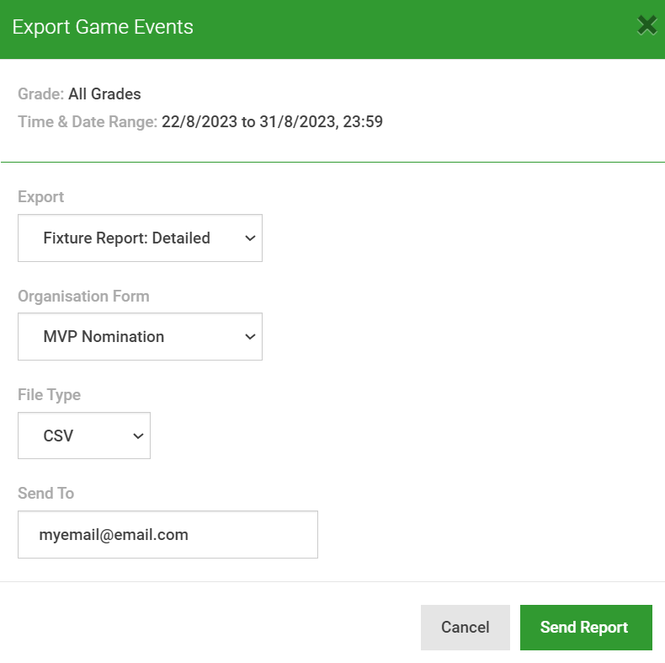The width and height of the screenshot is (665, 663).
Task: Open the Fixture Report: Detailed export dropdown
Action: 140,238
